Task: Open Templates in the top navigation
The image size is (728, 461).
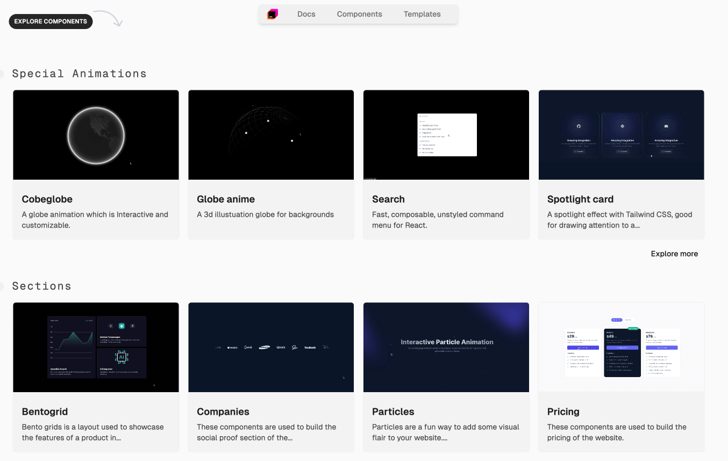Action: tap(422, 15)
